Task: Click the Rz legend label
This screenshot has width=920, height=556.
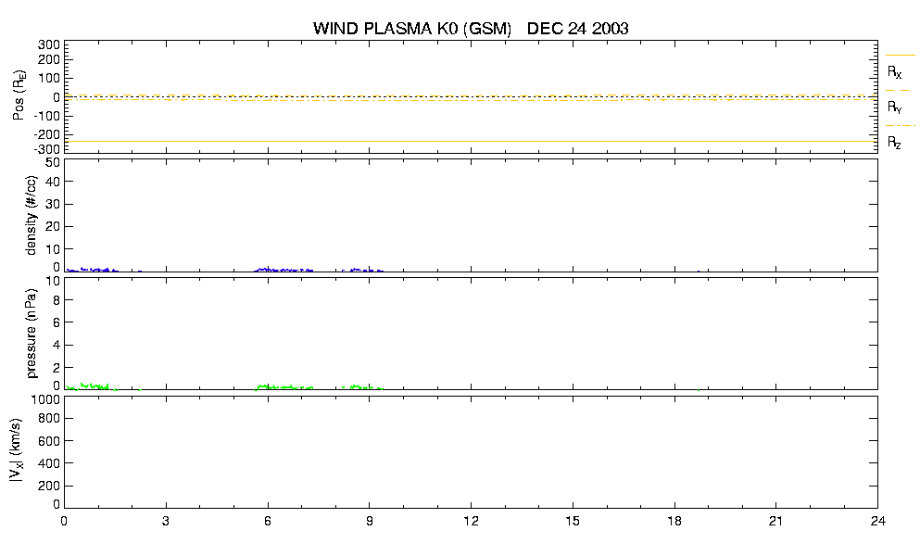Action: coord(894,142)
